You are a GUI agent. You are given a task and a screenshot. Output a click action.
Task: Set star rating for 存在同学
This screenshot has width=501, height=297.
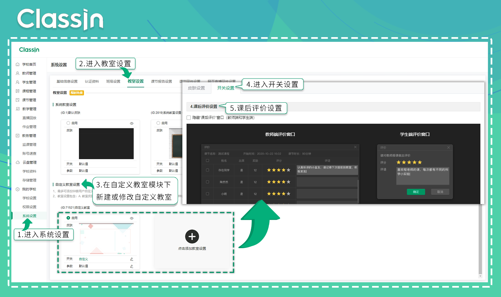(x=279, y=170)
